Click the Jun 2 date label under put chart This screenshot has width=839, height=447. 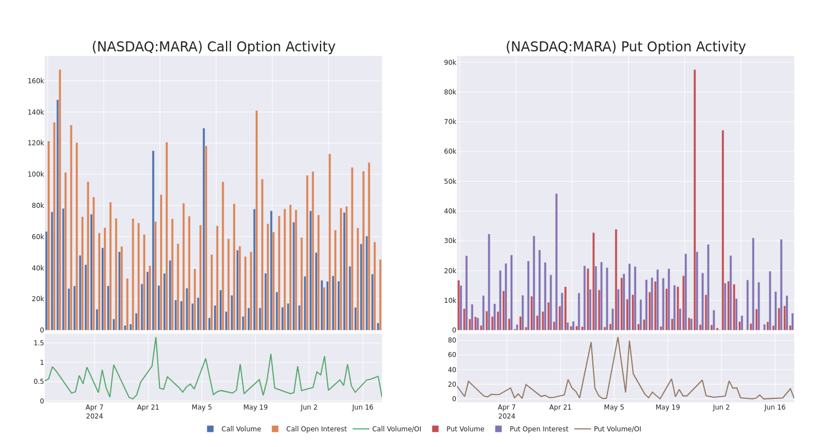coord(722,407)
